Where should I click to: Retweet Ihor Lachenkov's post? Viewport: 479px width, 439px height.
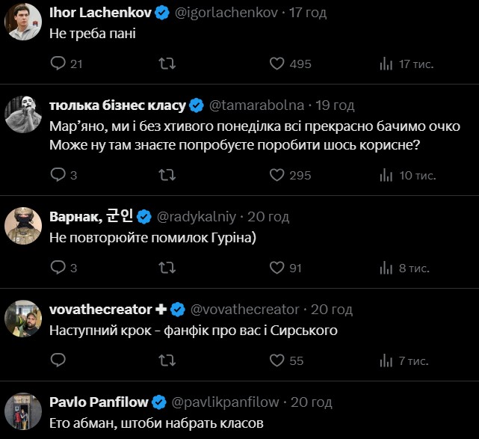(167, 64)
